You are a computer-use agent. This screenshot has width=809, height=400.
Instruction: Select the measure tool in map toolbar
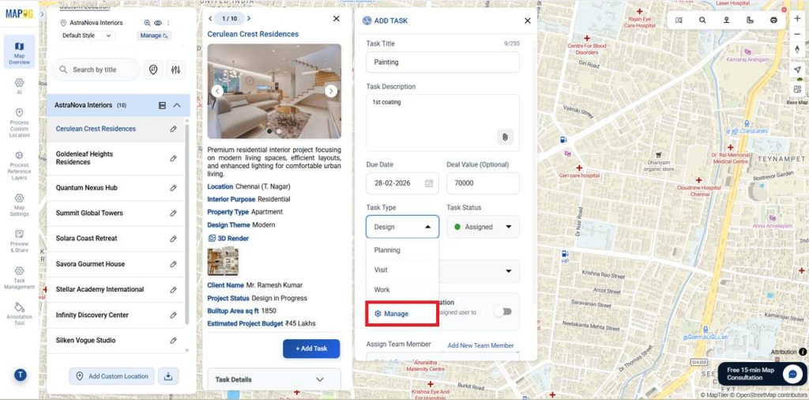(x=751, y=20)
